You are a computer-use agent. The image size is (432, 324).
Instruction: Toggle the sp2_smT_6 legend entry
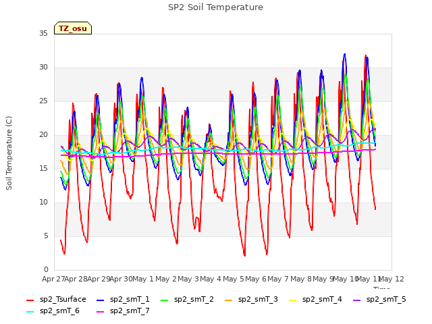click(53, 311)
